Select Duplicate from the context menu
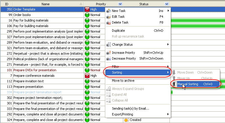The width and height of the screenshot is (225, 123). click(118, 31)
